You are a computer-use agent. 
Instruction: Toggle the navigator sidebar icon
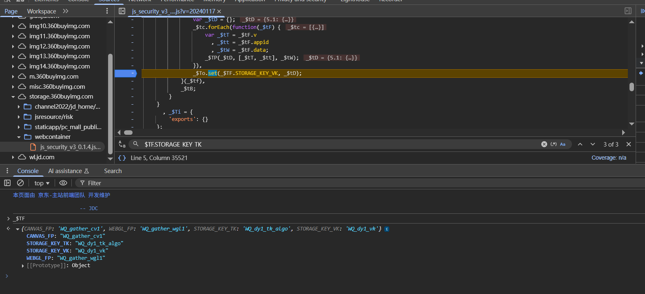tap(122, 11)
